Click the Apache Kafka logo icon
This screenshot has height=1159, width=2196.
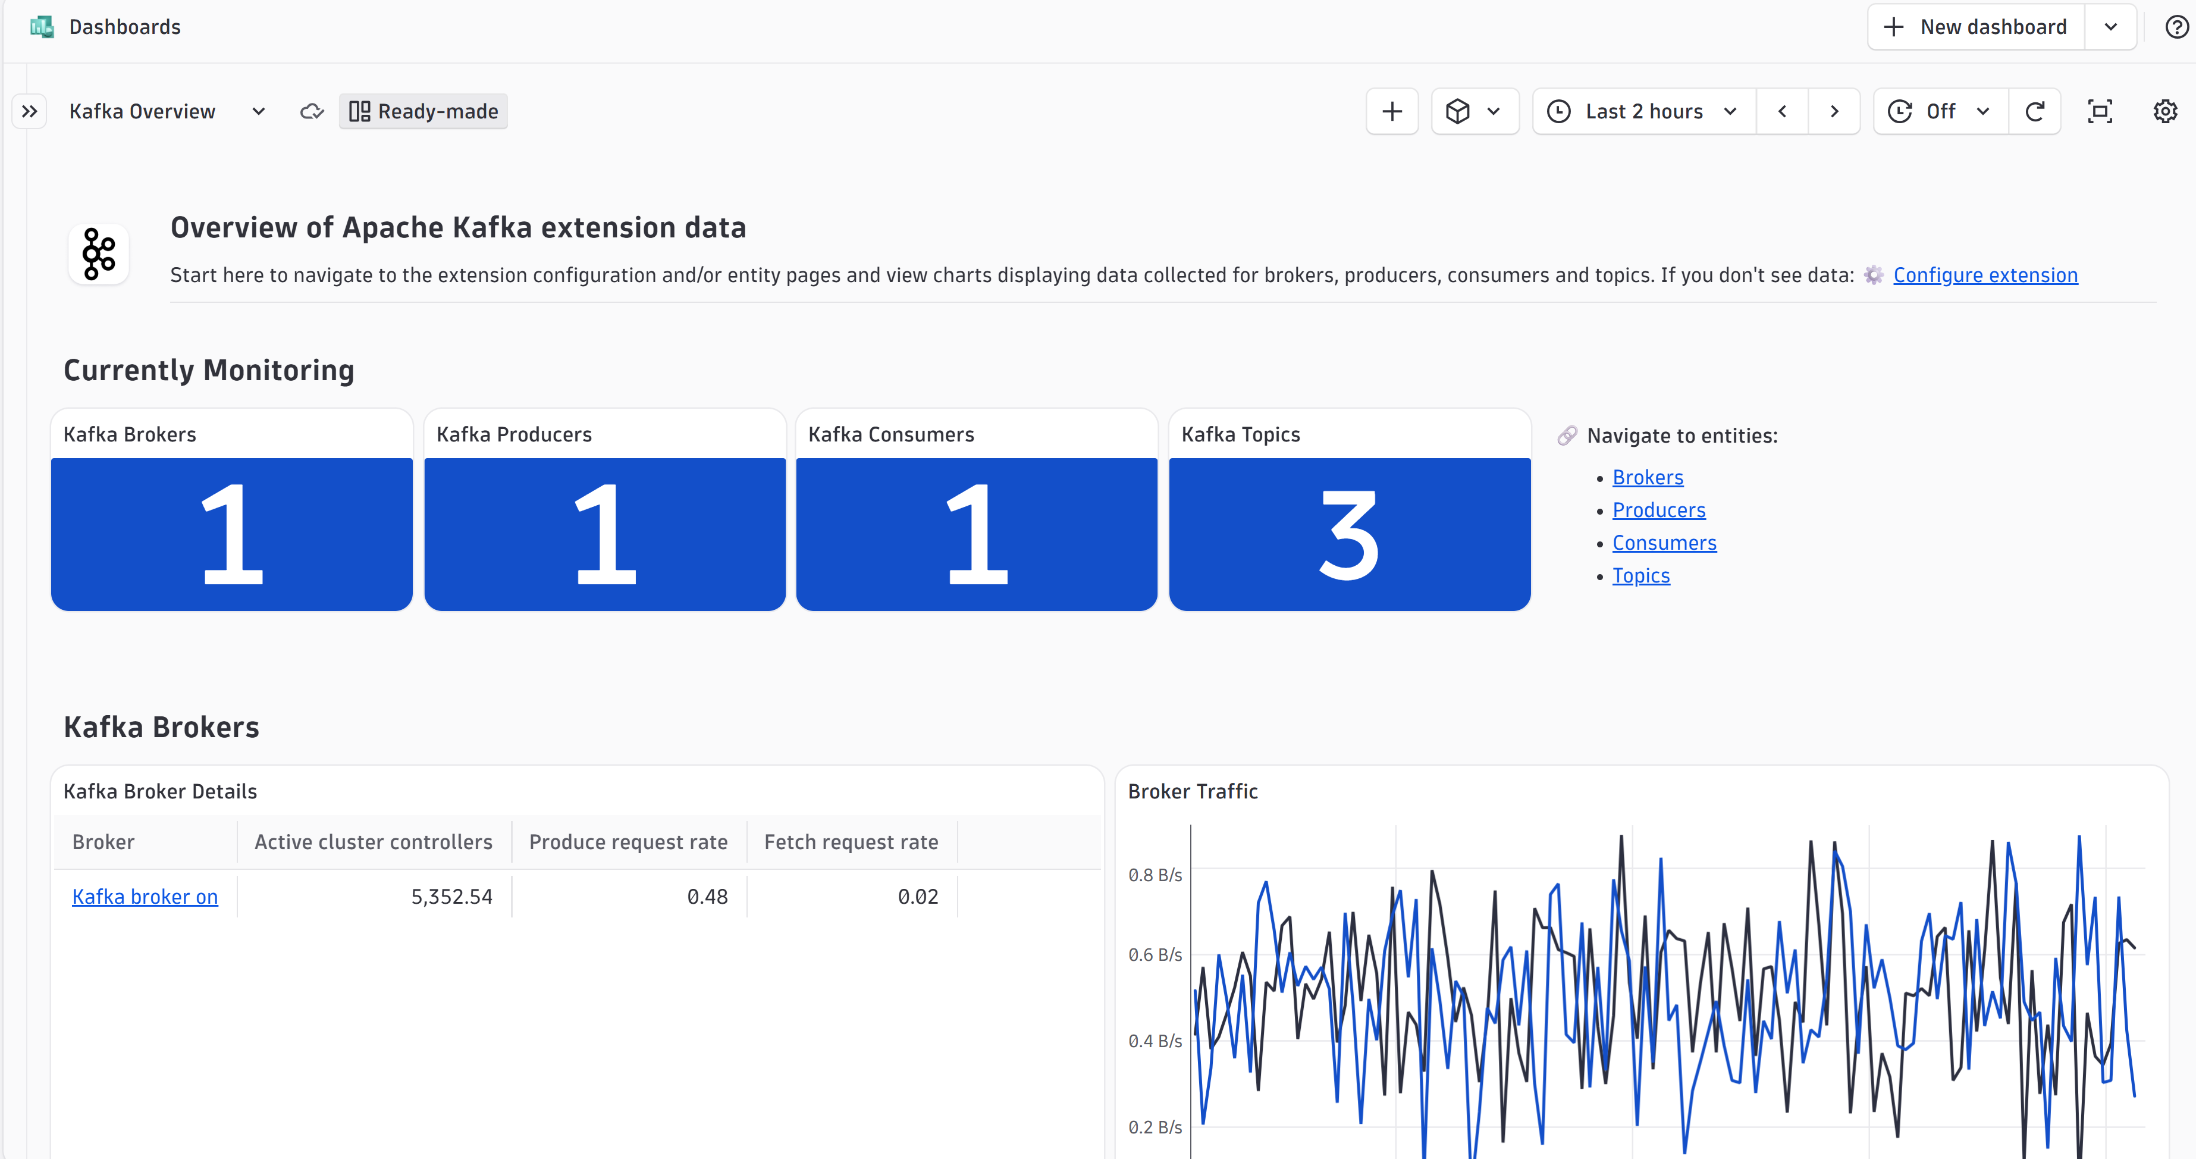coord(99,254)
